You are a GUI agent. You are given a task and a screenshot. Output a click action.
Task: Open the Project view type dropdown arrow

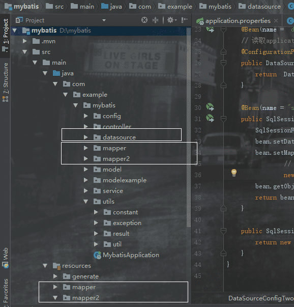pyautogui.click(x=104, y=20)
